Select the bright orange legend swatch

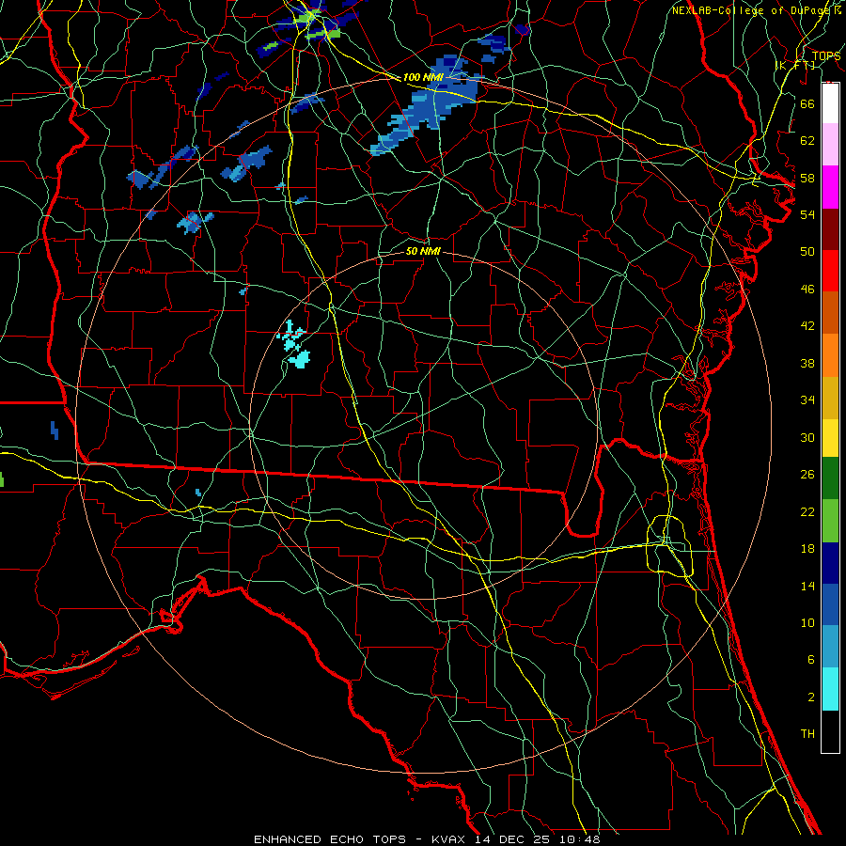[x=830, y=355]
